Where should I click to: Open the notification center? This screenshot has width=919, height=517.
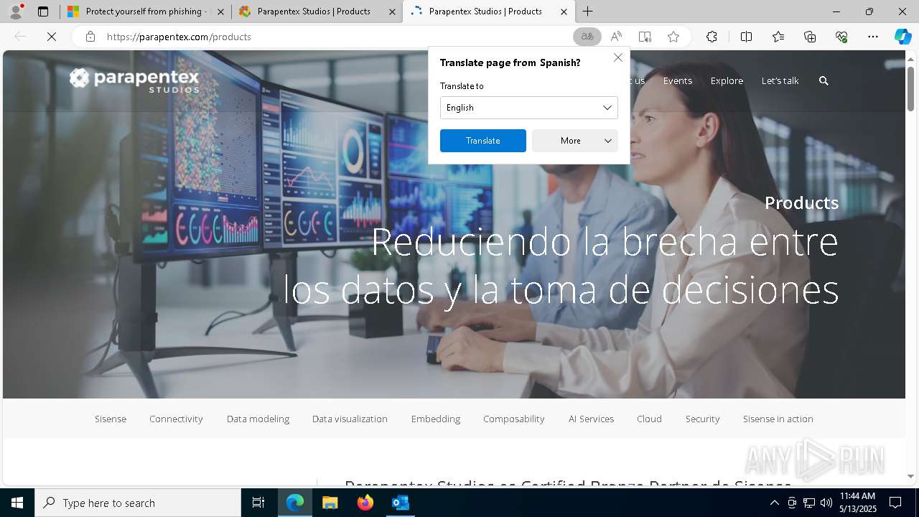(895, 503)
